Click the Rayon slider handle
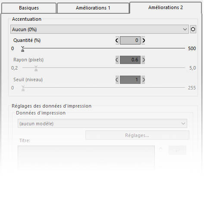 (x=36, y=69)
